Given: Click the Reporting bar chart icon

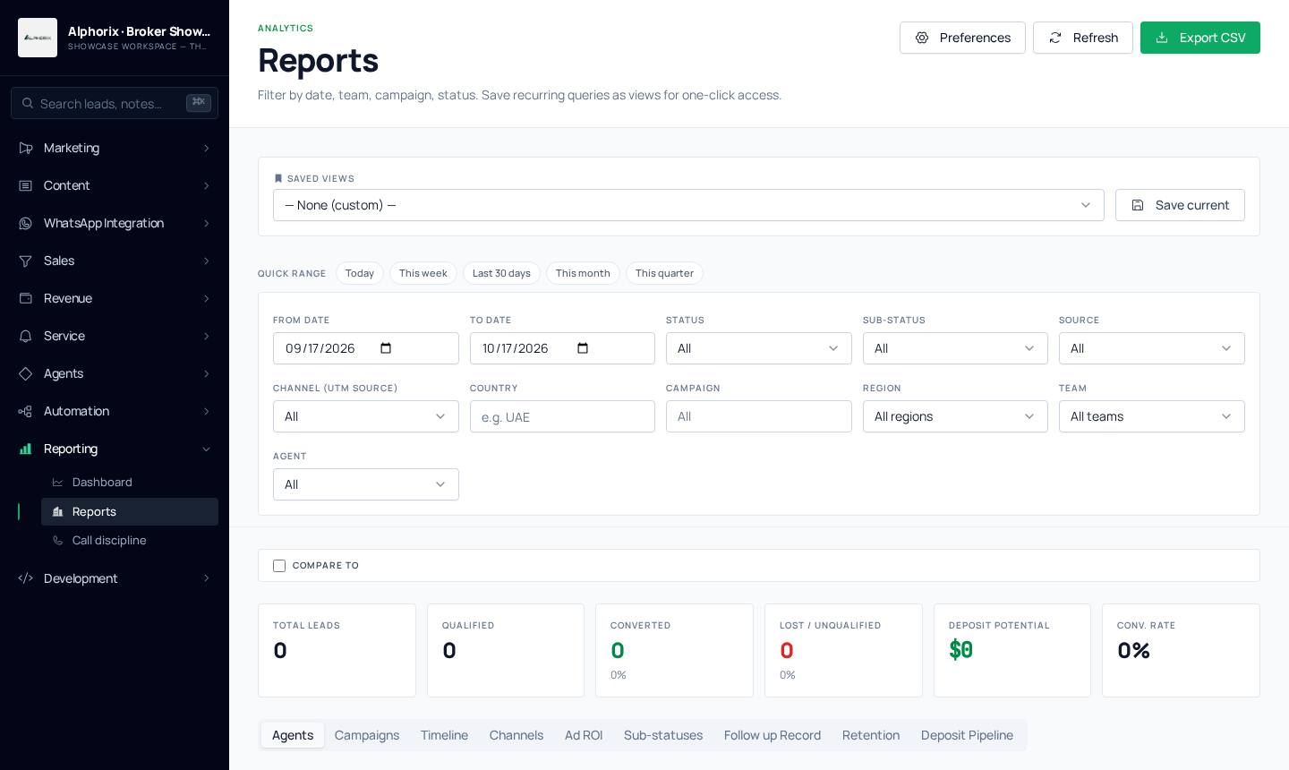Looking at the screenshot, I should click(26, 449).
